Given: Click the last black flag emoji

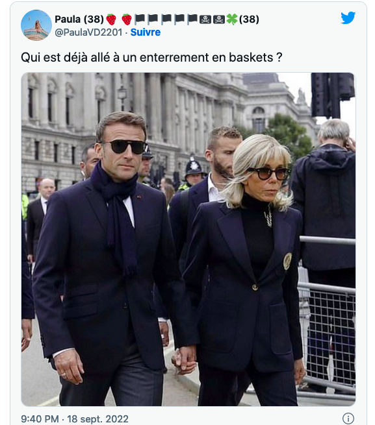Looking at the screenshot, I should 192,19.
